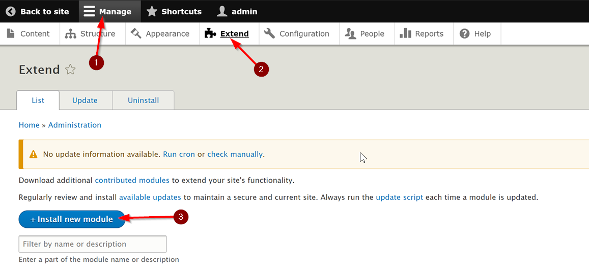Click the Install new module button
This screenshot has height=274, width=589.
[72, 219]
